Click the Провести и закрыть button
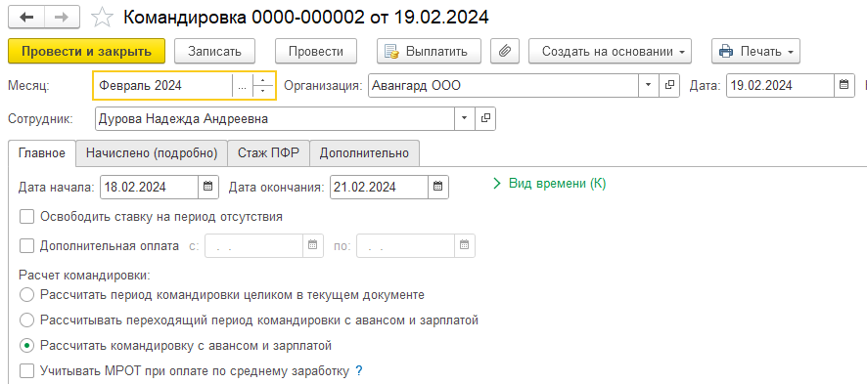This screenshot has width=867, height=384. pos(87,52)
